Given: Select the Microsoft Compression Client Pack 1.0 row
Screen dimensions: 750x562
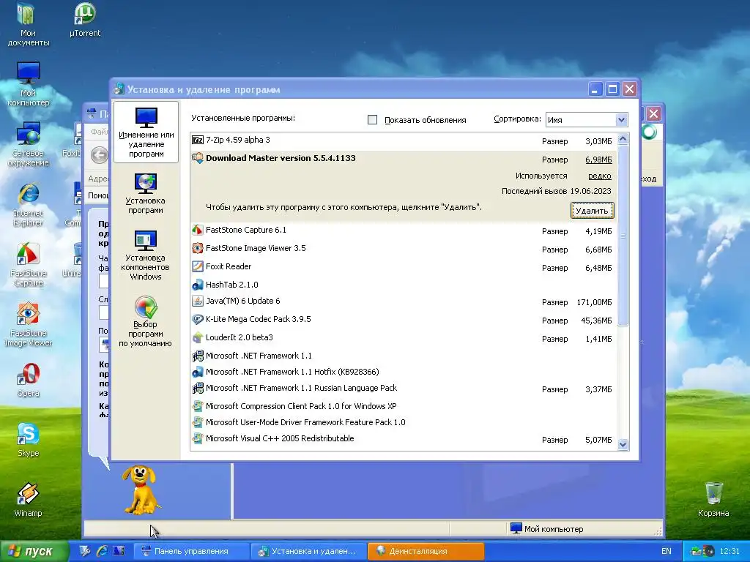Looking at the screenshot, I should (x=403, y=406).
